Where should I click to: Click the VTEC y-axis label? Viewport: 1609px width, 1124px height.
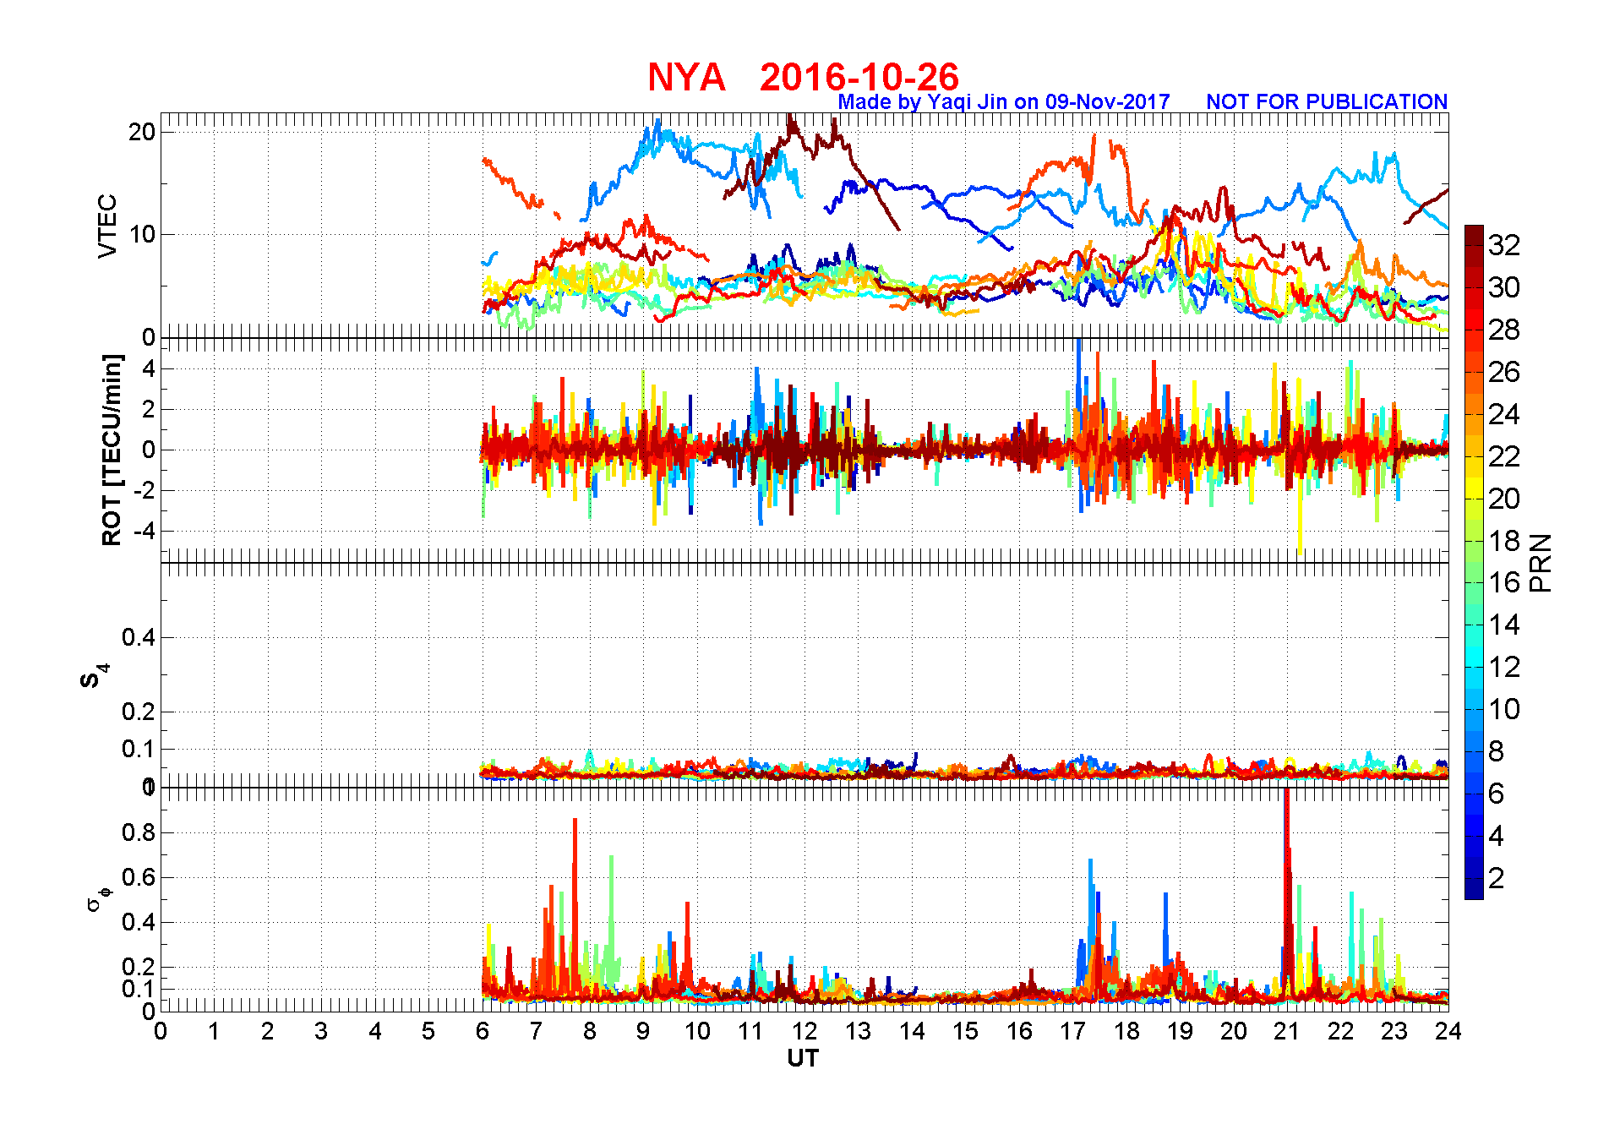107,226
